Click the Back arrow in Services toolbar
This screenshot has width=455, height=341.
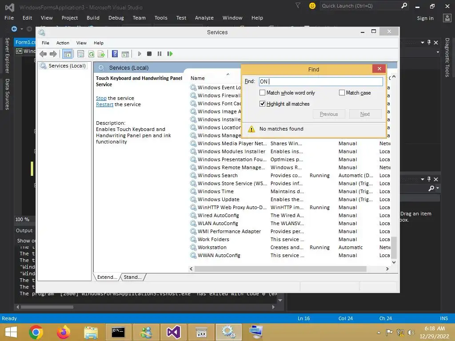[43, 54]
